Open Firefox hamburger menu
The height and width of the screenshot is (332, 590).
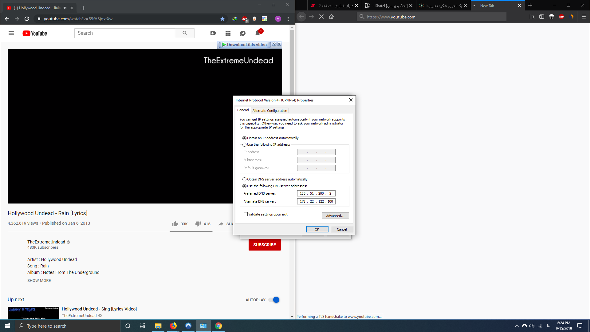point(584,17)
